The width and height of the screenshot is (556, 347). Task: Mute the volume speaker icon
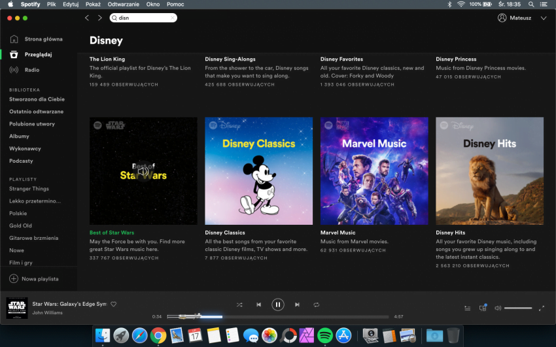click(498, 308)
